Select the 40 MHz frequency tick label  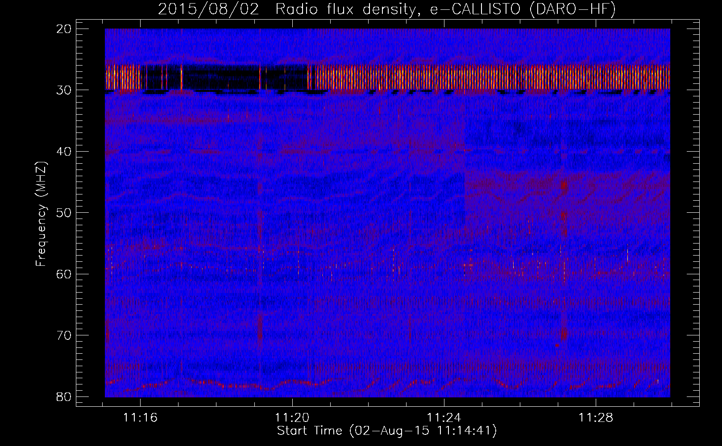click(64, 152)
